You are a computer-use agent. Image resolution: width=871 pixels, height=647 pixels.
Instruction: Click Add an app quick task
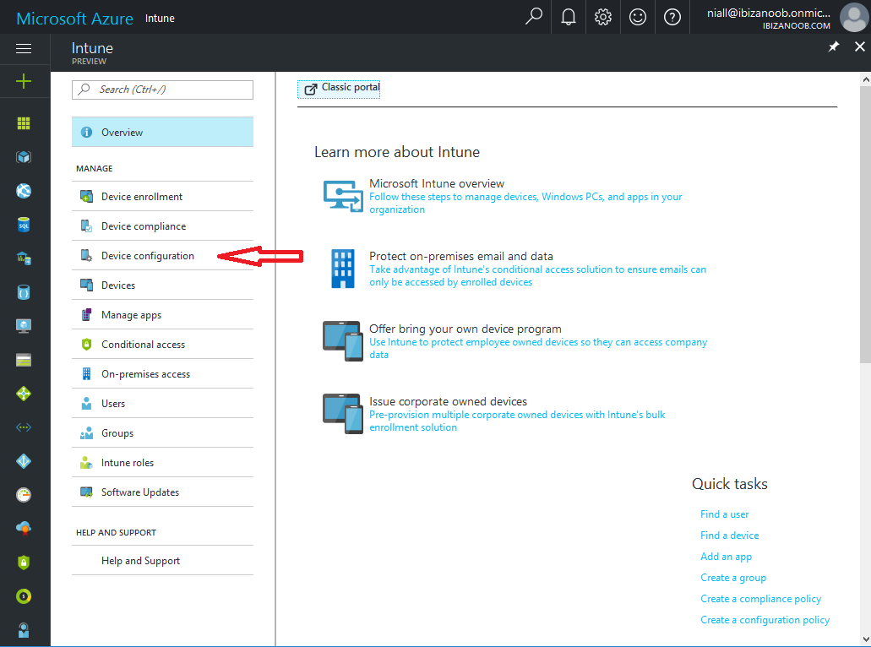[x=726, y=557]
